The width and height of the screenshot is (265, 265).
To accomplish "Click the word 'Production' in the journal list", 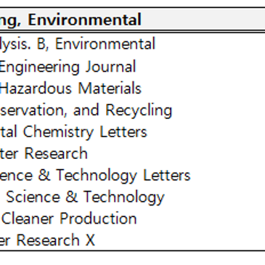I will (x=98, y=219).
